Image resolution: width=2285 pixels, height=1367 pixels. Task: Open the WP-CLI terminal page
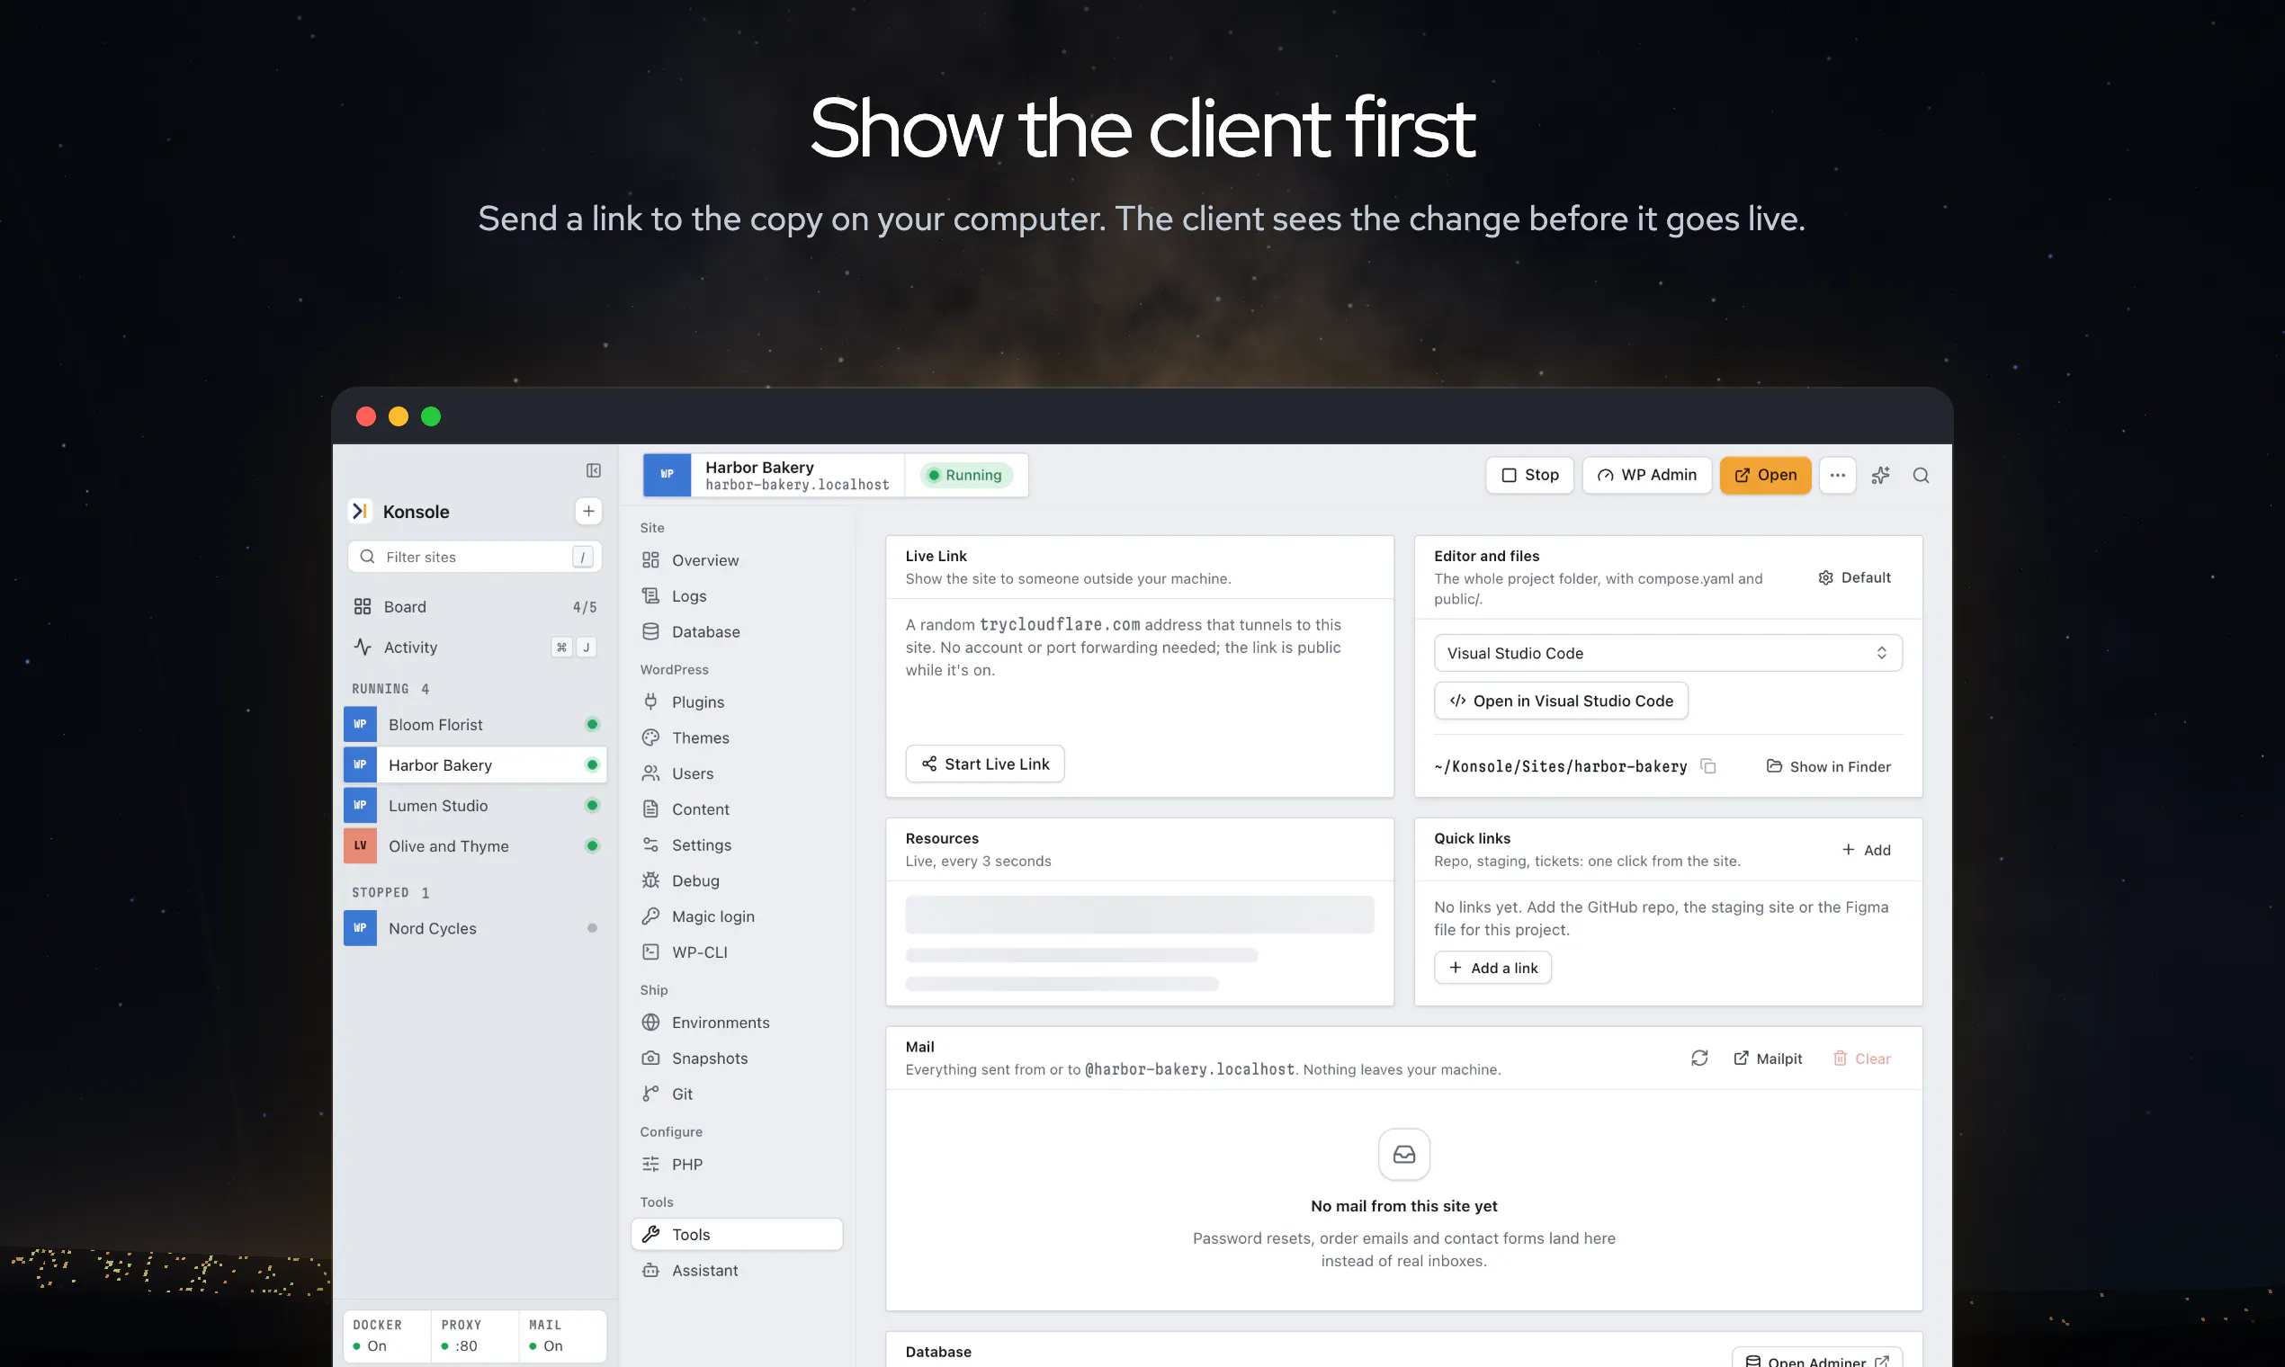pyautogui.click(x=736, y=952)
